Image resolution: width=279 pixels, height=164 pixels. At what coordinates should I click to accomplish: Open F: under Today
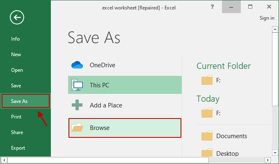click(x=218, y=113)
